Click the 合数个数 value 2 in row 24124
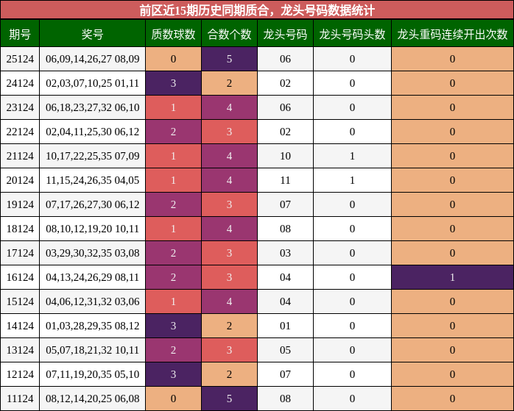 pos(230,83)
